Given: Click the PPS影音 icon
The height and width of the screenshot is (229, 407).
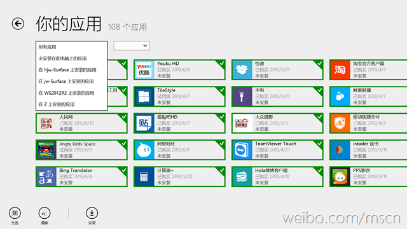Looking at the screenshot, I should point(340,177).
